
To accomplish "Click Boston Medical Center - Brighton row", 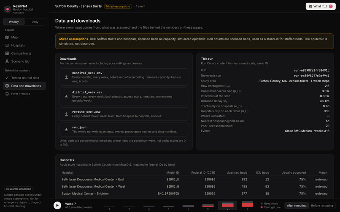I will [194, 193].
